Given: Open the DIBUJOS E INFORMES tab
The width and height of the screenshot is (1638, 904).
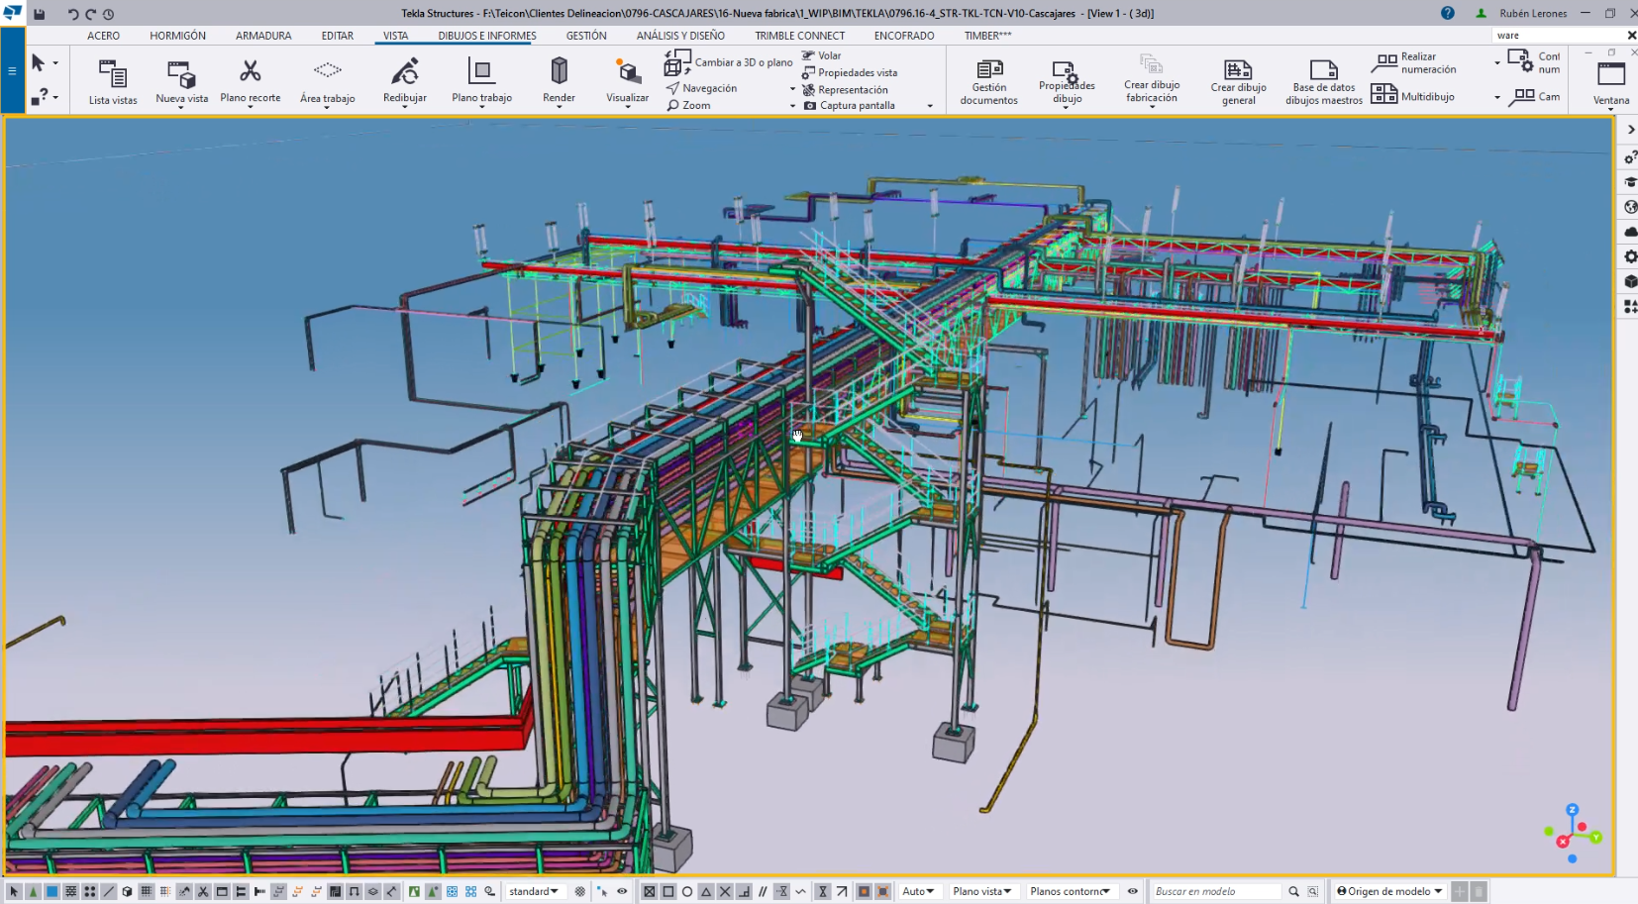Looking at the screenshot, I should pyautogui.click(x=487, y=36).
